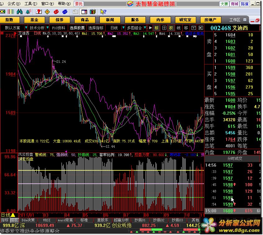Toggle the 标 marker button
The height and width of the screenshot is (235, 263).
point(156,28)
